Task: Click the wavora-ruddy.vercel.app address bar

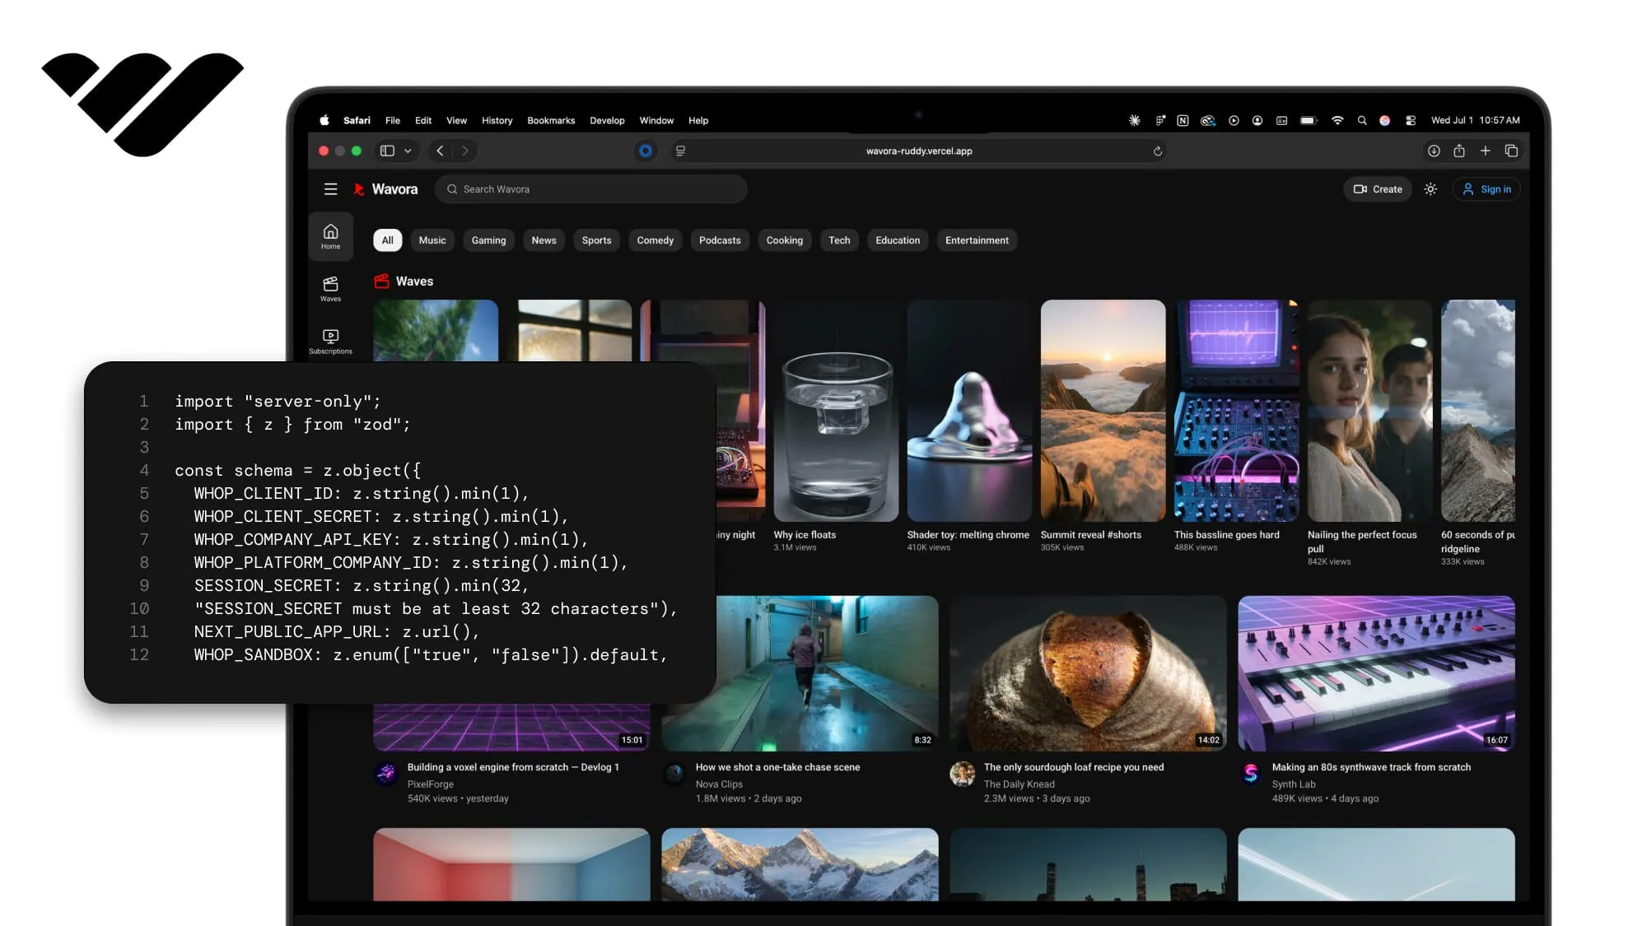Action: [919, 151]
